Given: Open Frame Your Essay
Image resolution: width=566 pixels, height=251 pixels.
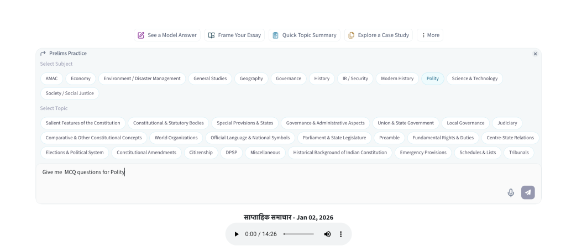Looking at the screenshot, I should [234, 35].
